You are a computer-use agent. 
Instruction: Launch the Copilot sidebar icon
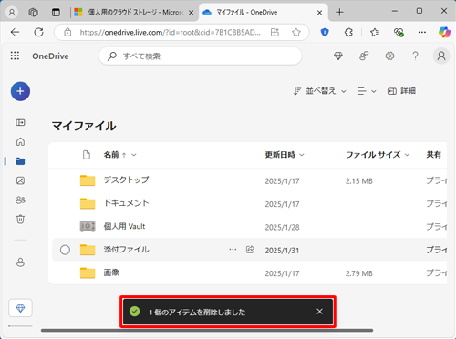click(x=444, y=32)
